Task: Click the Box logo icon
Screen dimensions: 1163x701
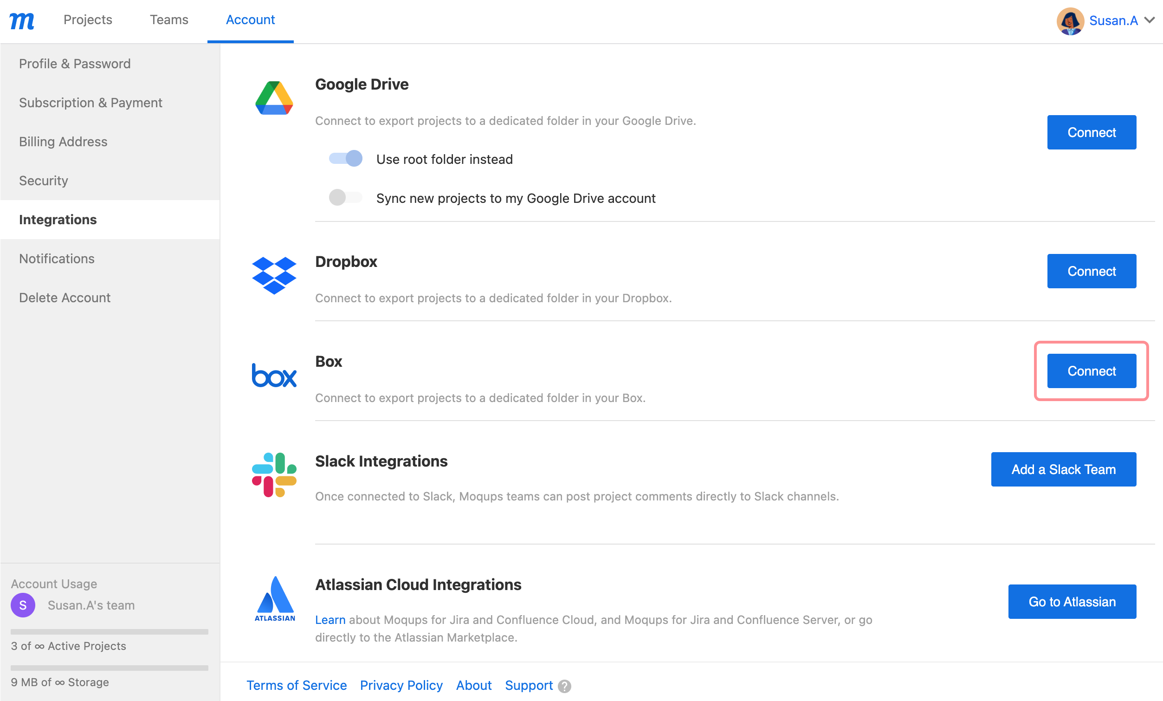Action: [274, 375]
